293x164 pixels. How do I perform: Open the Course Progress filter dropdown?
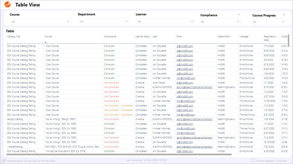[268, 22]
